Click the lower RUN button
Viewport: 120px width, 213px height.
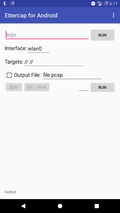pos(102,87)
